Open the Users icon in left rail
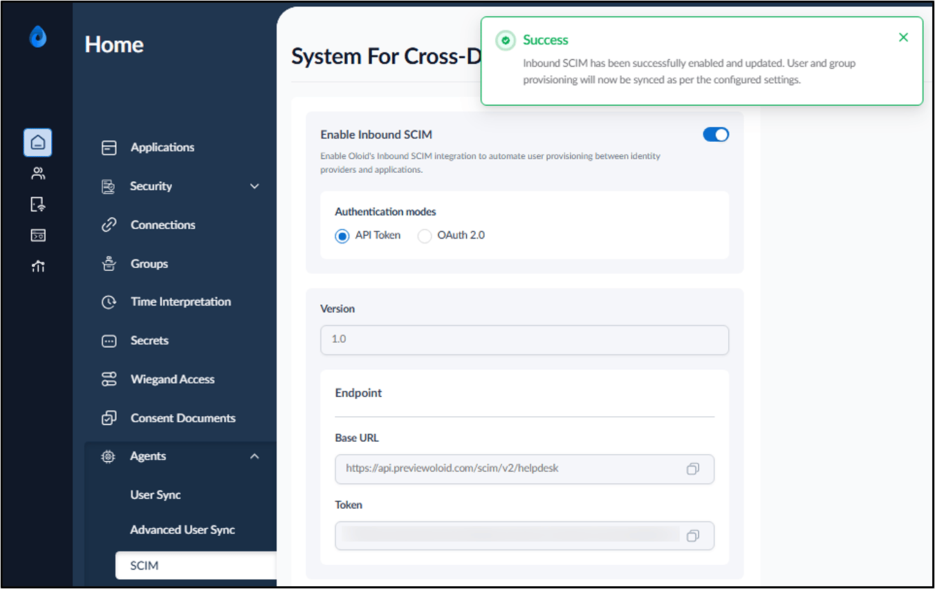Viewport: 935px width, 589px height. pos(38,174)
